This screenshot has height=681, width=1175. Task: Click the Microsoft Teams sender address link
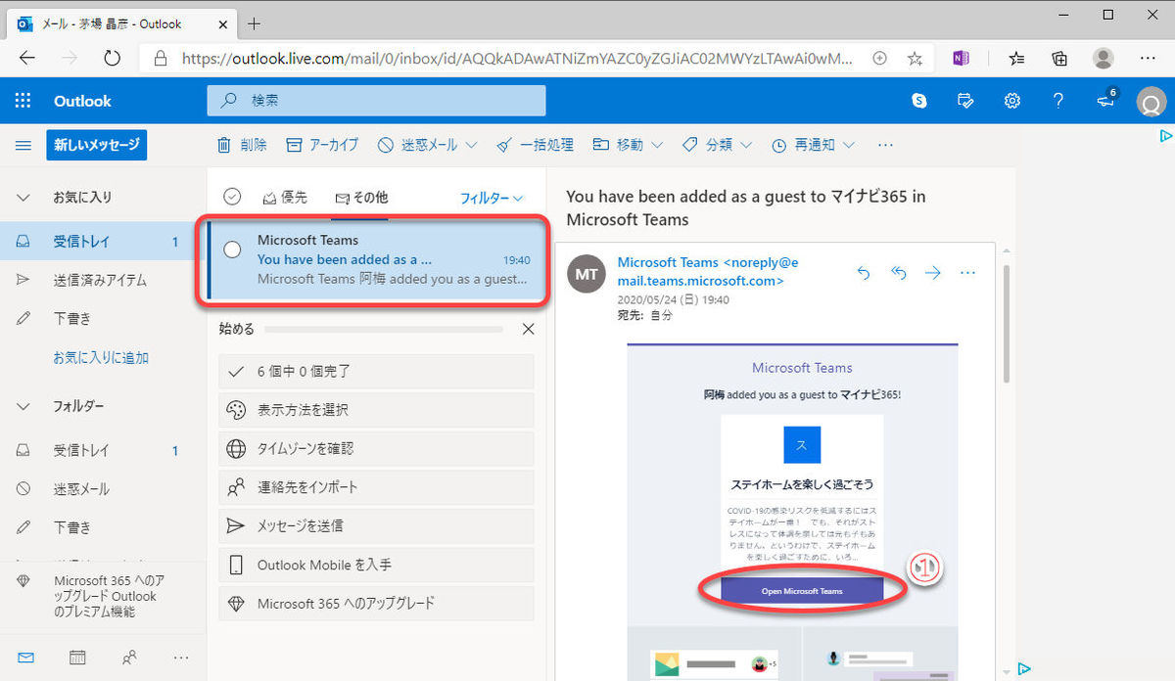(707, 271)
